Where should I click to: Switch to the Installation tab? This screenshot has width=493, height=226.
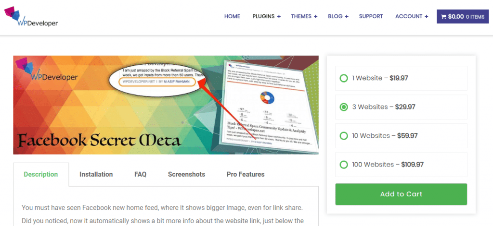(x=96, y=174)
